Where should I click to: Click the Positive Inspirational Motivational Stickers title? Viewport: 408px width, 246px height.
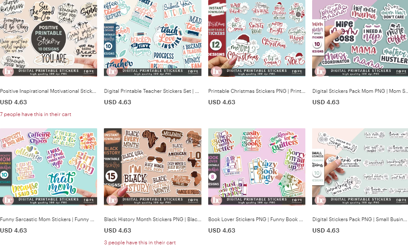(48, 91)
